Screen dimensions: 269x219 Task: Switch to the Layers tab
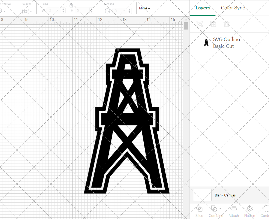click(x=203, y=8)
